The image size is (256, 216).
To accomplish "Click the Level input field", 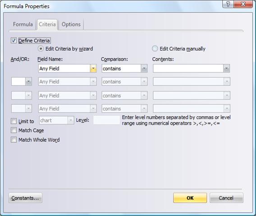I will tap(107, 120).
